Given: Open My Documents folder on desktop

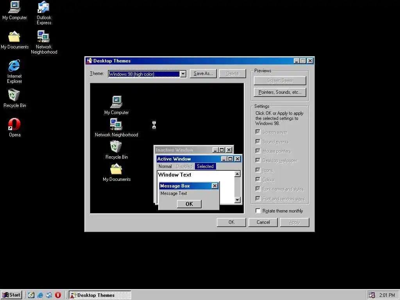Looking at the screenshot, I should [14, 40].
